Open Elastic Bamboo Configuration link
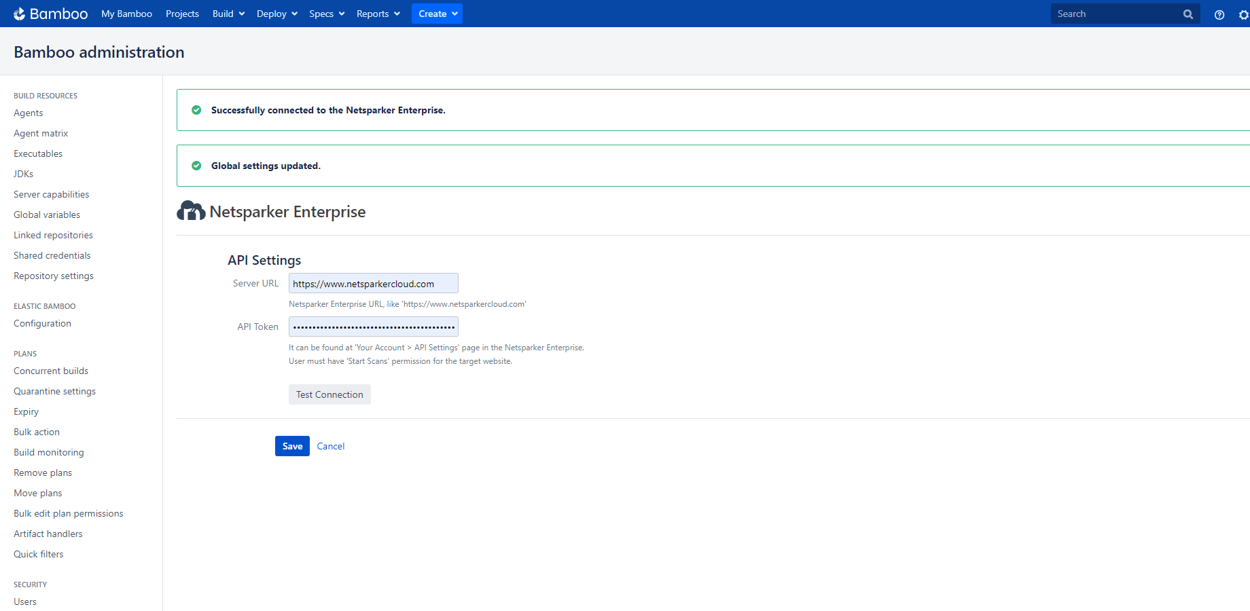Viewport: 1250px width, 611px height. [42, 323]
